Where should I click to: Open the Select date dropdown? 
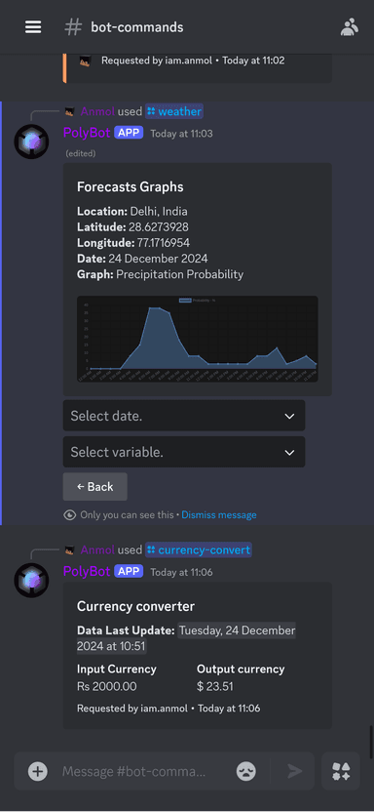184,416
